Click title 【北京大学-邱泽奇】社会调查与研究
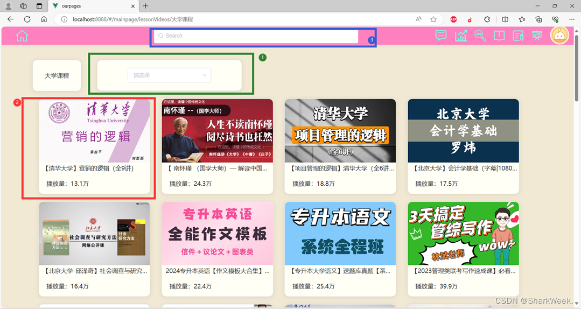Image resolution: width=581 pixels, height=309 pixels. click(95, 271)
